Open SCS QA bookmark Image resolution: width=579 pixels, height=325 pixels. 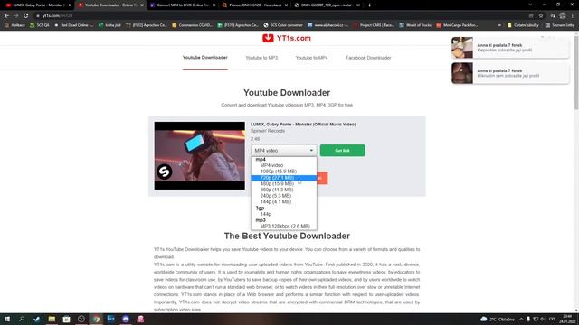(x=40, y=25)
